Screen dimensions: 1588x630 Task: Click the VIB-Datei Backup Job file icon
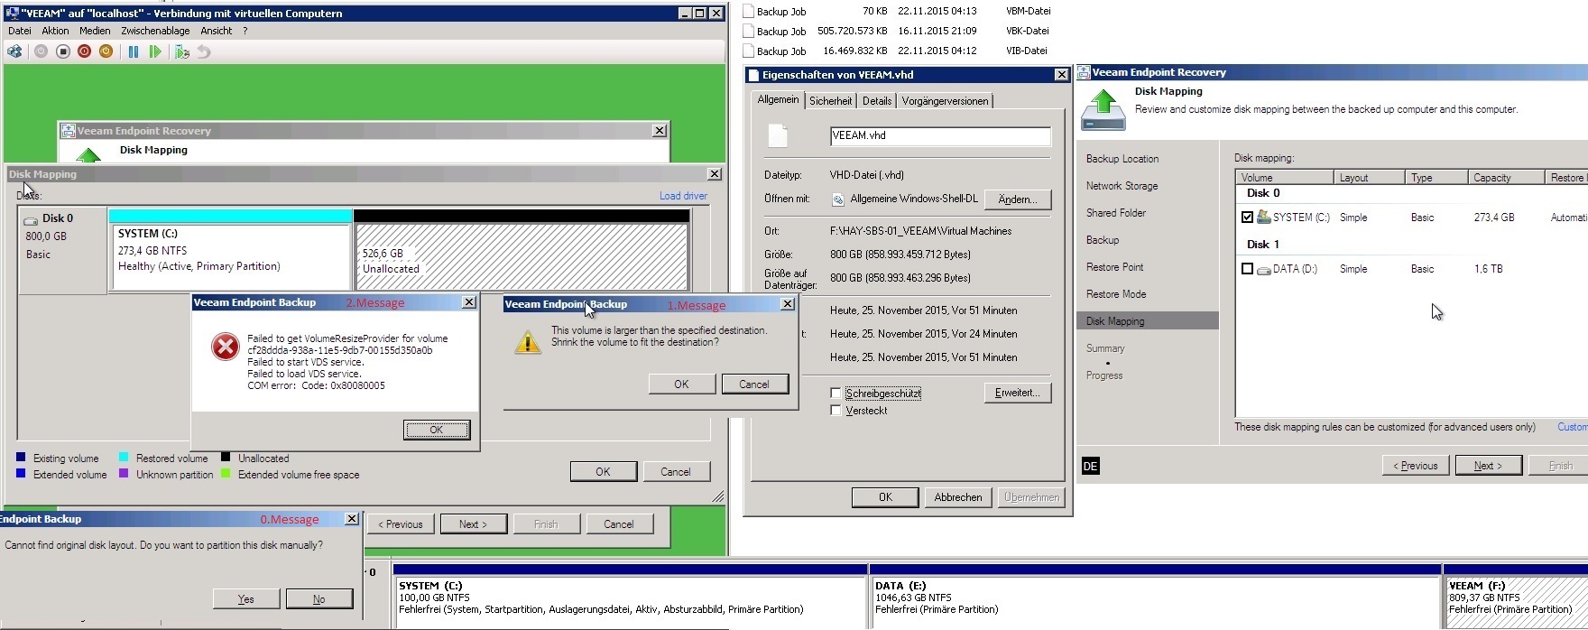748,51
